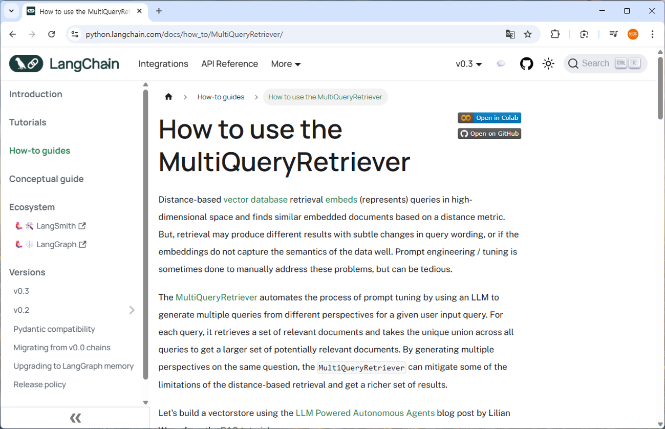Open the v0.3 version dropdown in navbar

(468, 64)
